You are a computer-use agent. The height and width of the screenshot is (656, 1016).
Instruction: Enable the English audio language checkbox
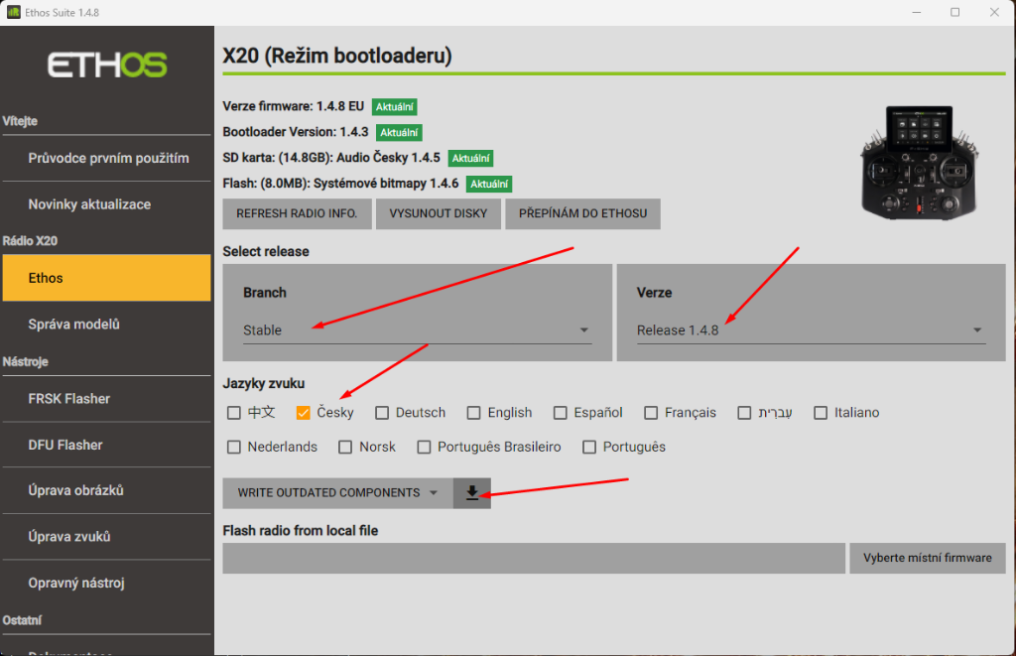(474, 413)
